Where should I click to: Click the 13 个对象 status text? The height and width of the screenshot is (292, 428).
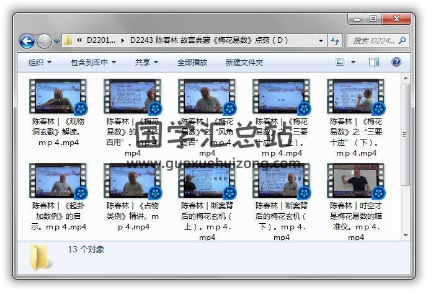click(86, 249)
